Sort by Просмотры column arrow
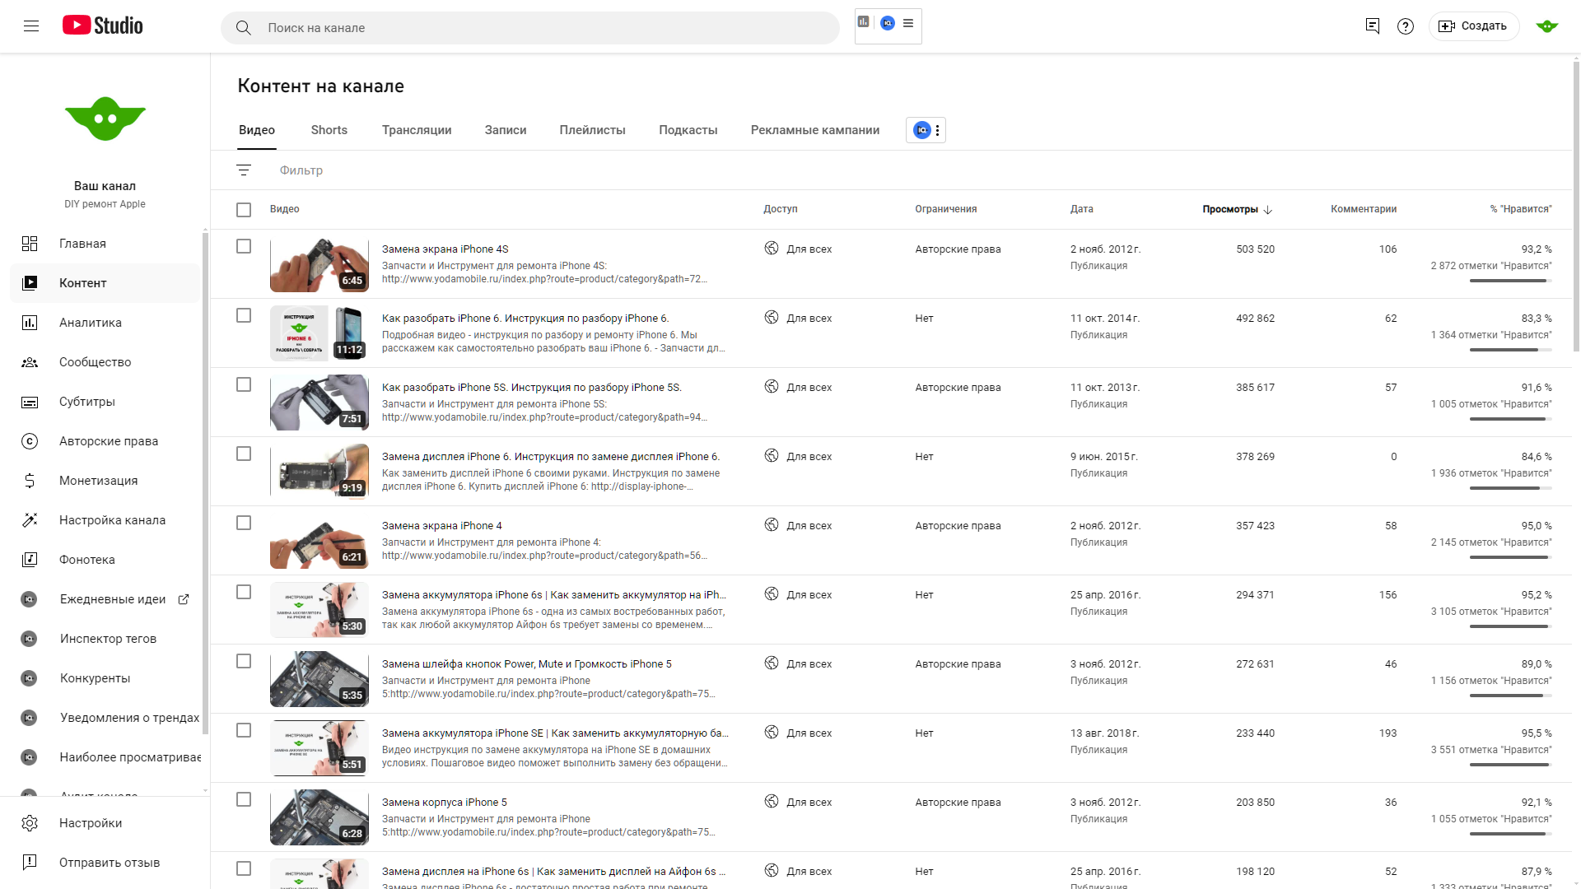Image resolution: width=1581 pixels, height=889 pixels. coord(1268,210)
